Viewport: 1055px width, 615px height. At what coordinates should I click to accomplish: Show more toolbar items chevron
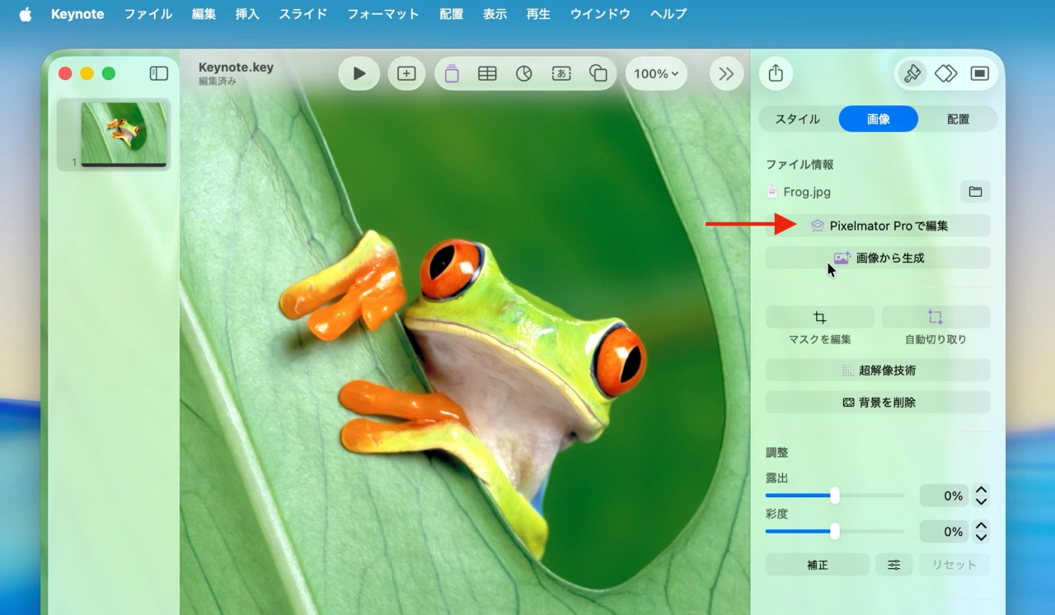click(726, 73)
